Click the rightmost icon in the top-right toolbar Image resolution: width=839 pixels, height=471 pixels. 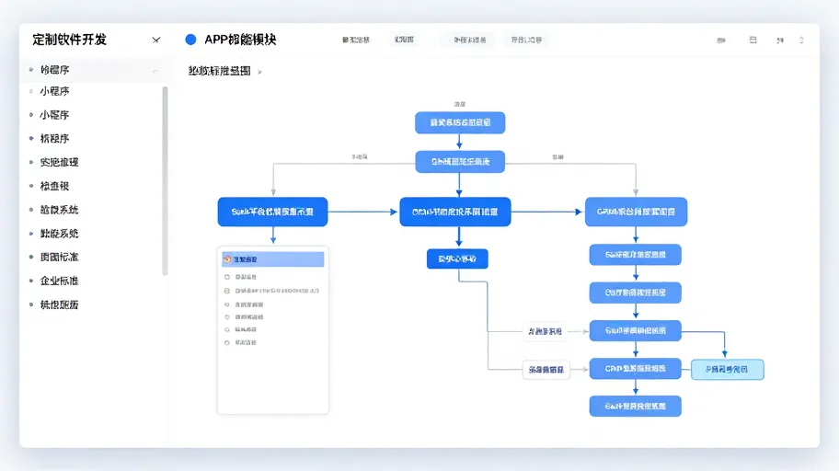[x=801, y=40]
